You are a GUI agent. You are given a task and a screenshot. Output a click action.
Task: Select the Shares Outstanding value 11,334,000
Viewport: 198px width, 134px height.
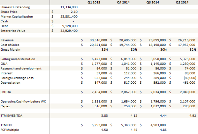coord(69,7)
